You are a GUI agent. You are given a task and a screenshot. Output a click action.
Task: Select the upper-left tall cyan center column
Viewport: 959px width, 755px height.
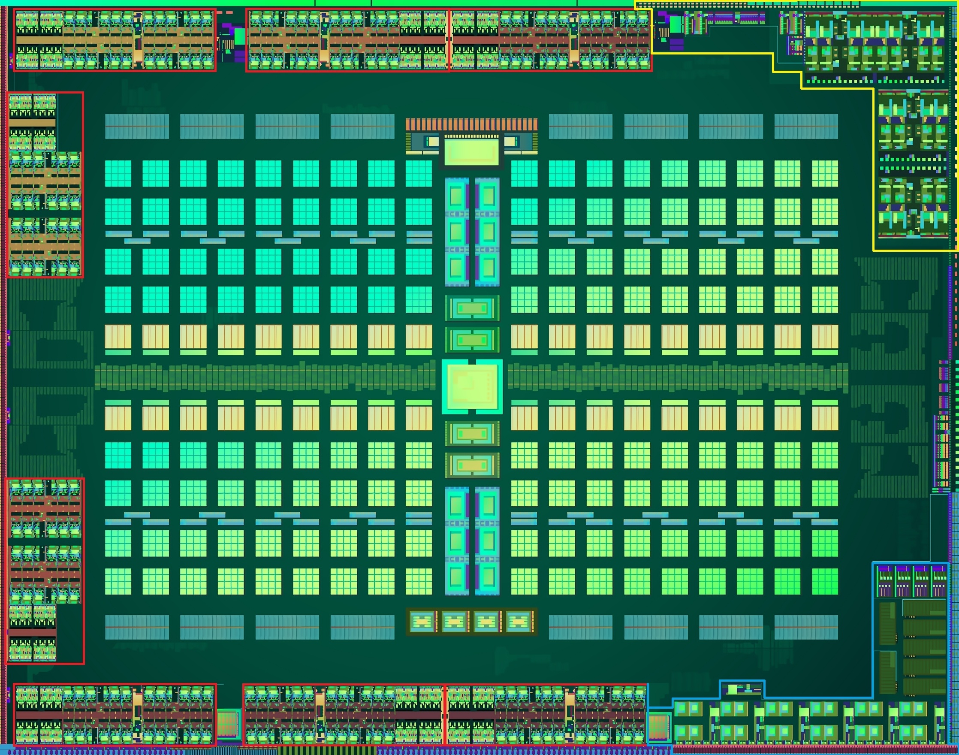pos(456,232)
